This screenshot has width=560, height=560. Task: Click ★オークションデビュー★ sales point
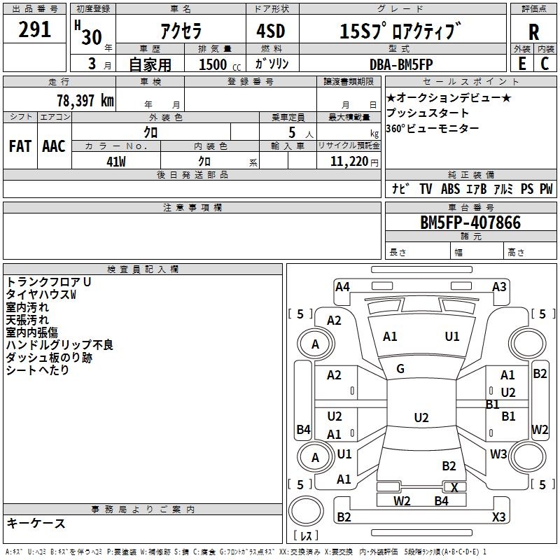[x=449, y=98]
